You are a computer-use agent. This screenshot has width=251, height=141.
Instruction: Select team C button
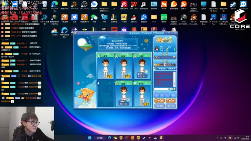click(x=168, y=95)
